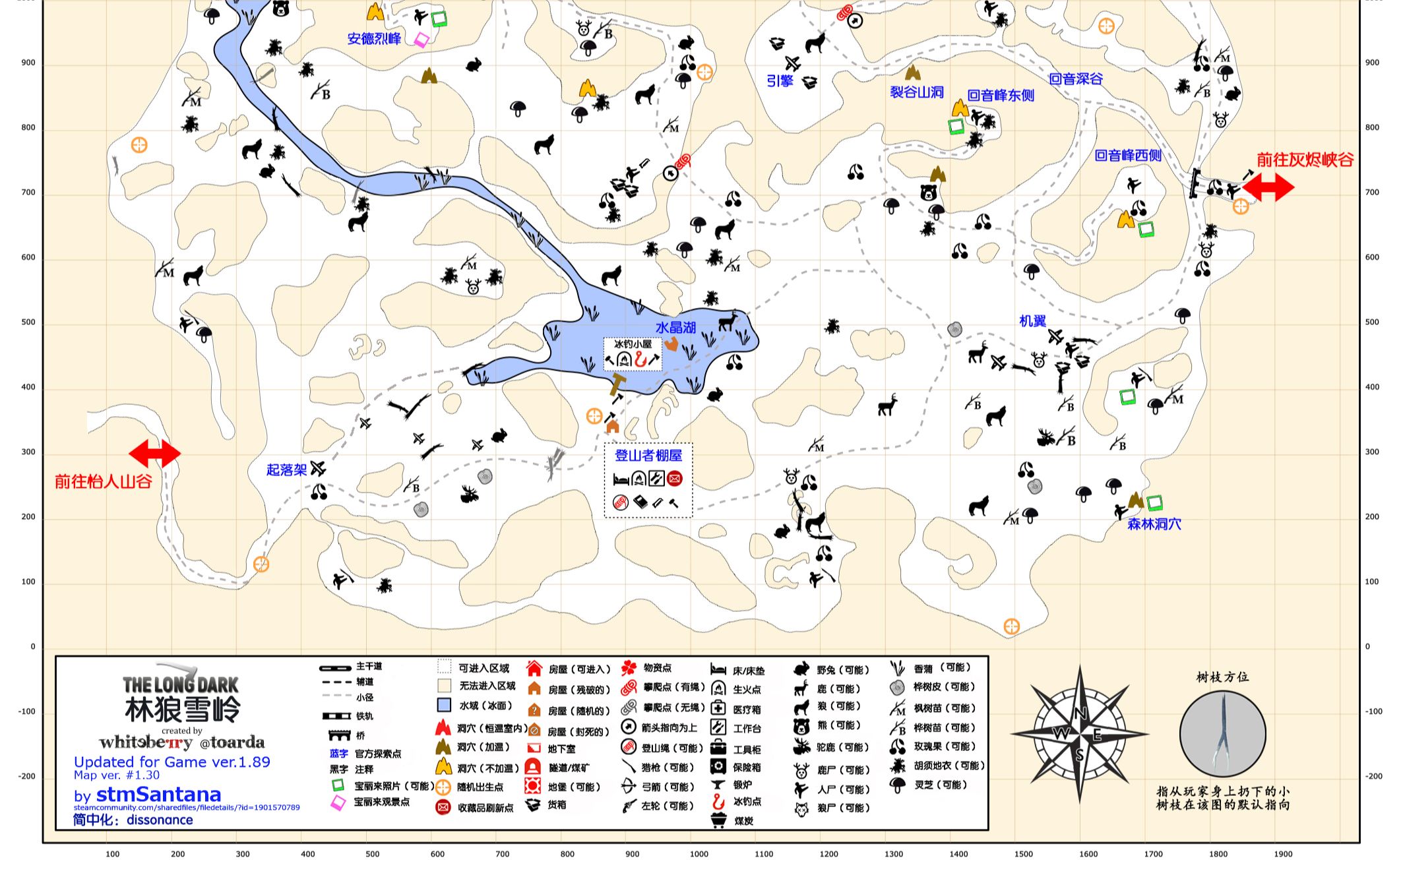This screenshot has height=875, width=1401.
Task: Click the '简中化: dissonance' credit
Action: pos(133,820)
